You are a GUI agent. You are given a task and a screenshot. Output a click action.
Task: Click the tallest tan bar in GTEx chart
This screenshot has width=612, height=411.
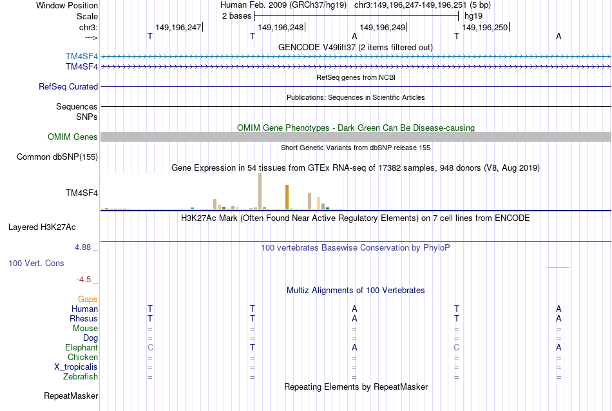point(260,191)
